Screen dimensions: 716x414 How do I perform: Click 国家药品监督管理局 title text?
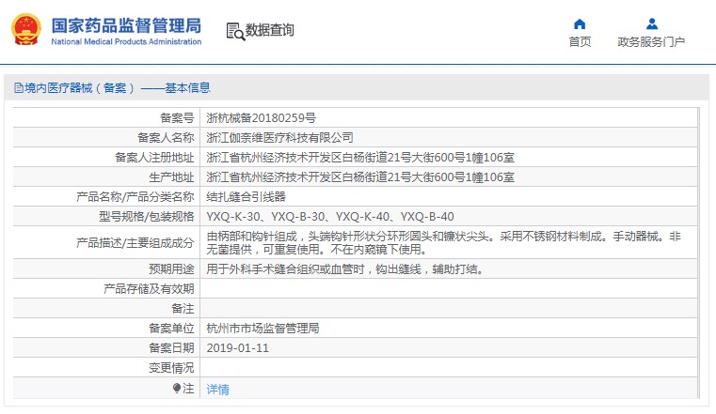click(x=126, y=26)
